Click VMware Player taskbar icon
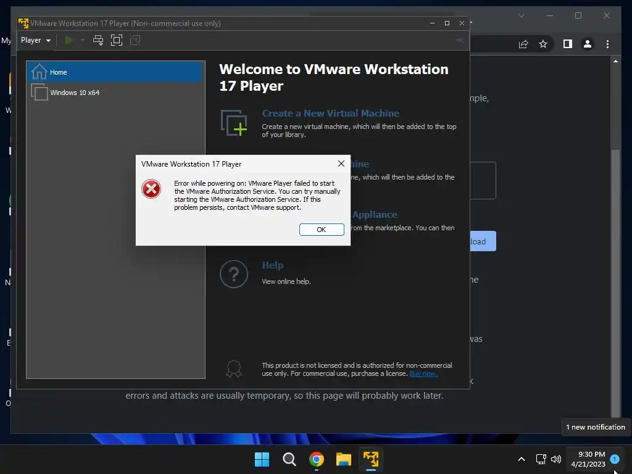 click(371, 459)
